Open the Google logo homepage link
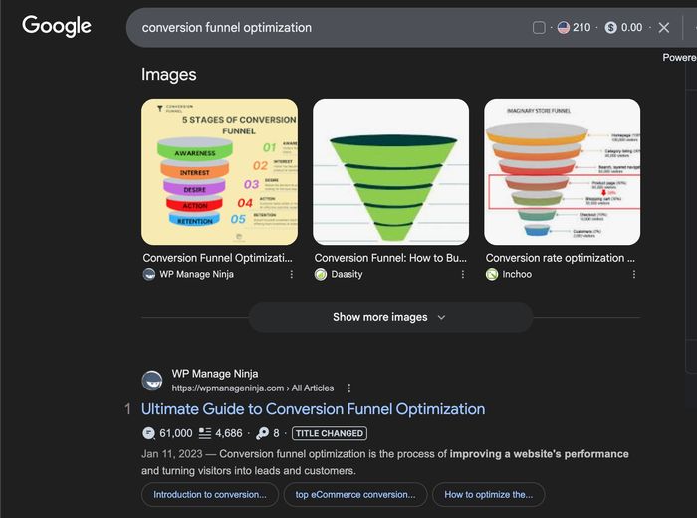Screen dimensions: 697x518 pyautogui.click(x=57, y=26)
